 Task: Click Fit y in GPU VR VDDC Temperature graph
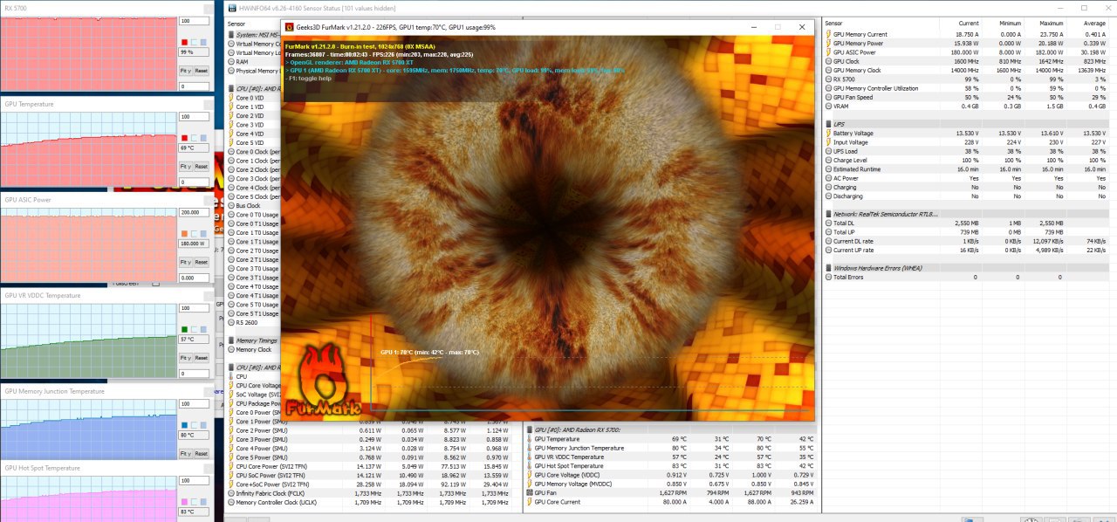pyautogui.click(x=185, y=357)
